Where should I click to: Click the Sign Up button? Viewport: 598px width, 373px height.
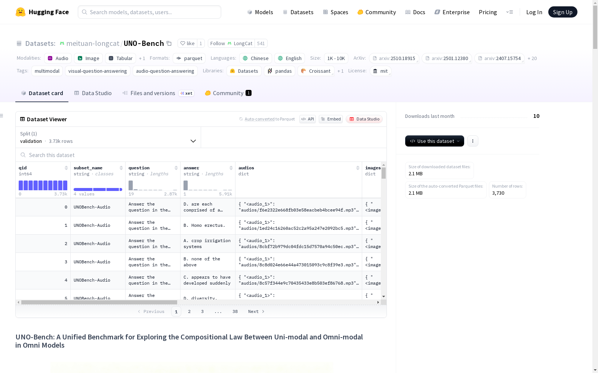coord(562,12)
